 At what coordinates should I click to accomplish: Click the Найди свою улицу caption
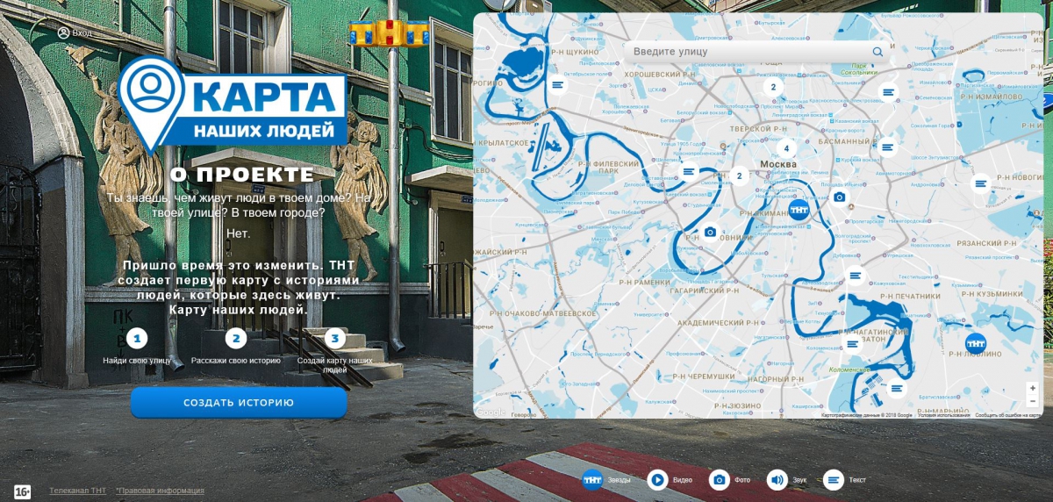pos(137,361)
